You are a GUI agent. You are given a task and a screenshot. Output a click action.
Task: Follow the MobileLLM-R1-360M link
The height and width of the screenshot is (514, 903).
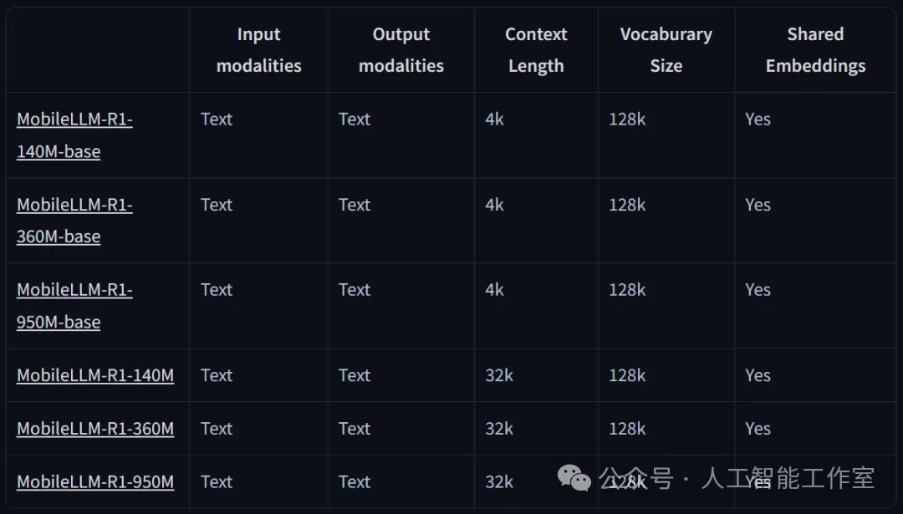click(x=95, y=429)
